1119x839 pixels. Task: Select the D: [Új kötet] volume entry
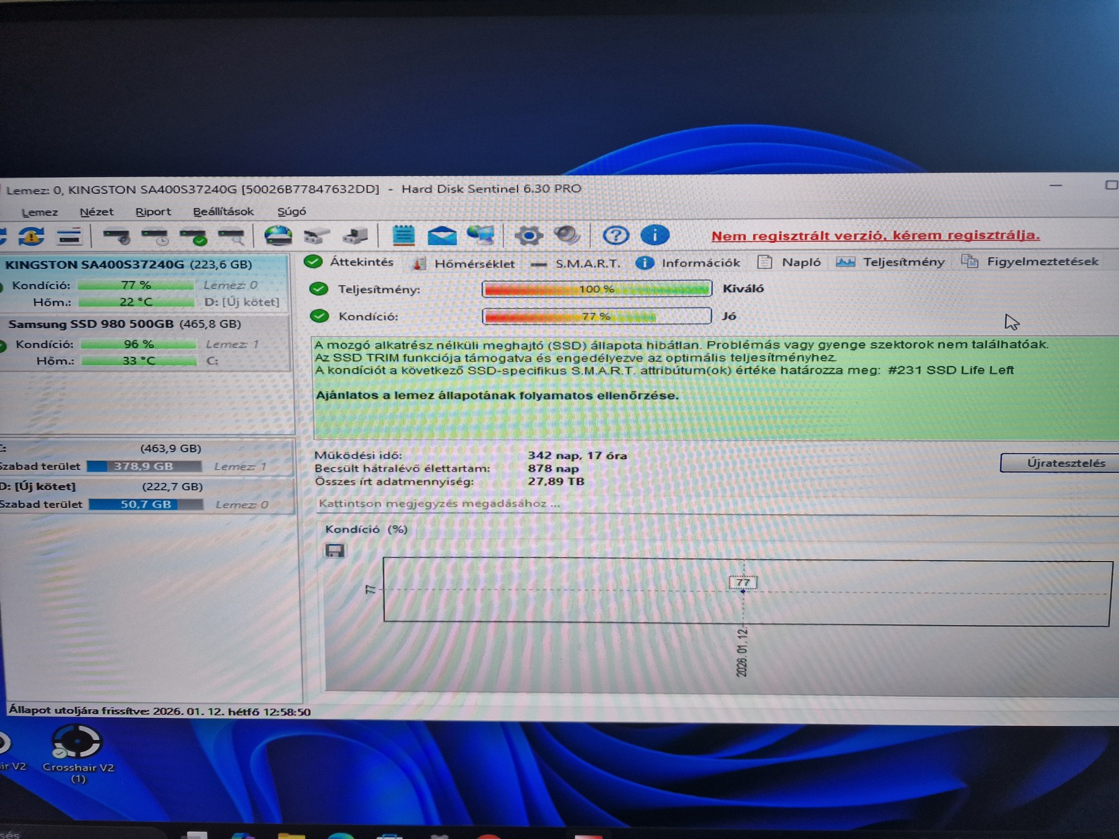(x=147, y=495)
